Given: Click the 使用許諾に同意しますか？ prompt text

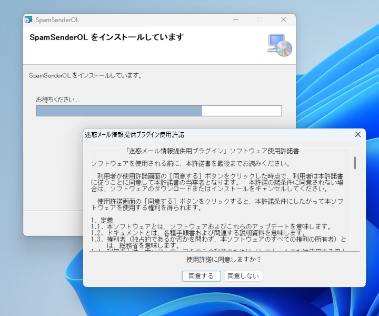Looking at the screenshot, I should [x=224, y=260].
